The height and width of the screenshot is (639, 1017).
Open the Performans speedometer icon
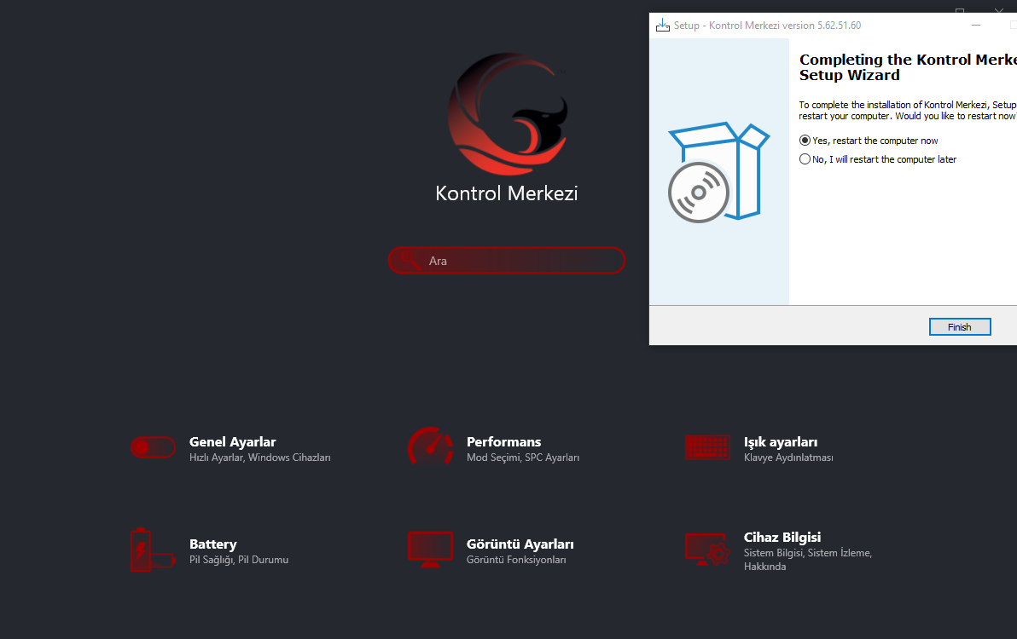pos(431,446)
